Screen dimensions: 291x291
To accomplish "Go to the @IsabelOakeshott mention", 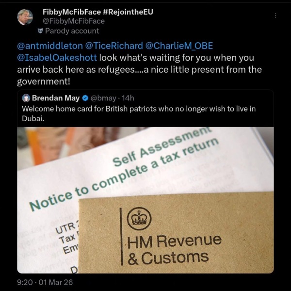I will tap(57, 58).
